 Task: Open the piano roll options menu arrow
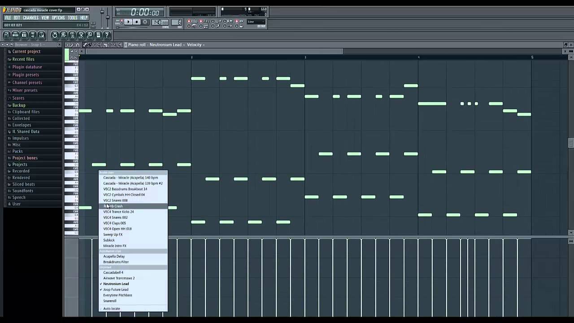pos(68,45)
